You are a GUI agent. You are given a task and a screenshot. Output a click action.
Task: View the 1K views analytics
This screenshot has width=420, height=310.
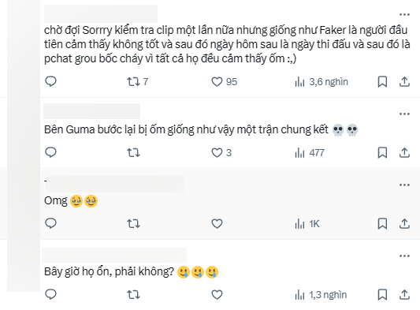pyautogui.click(x=307, y=224)
